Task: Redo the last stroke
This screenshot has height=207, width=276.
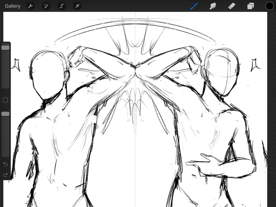Action: (x=5, y=175)
